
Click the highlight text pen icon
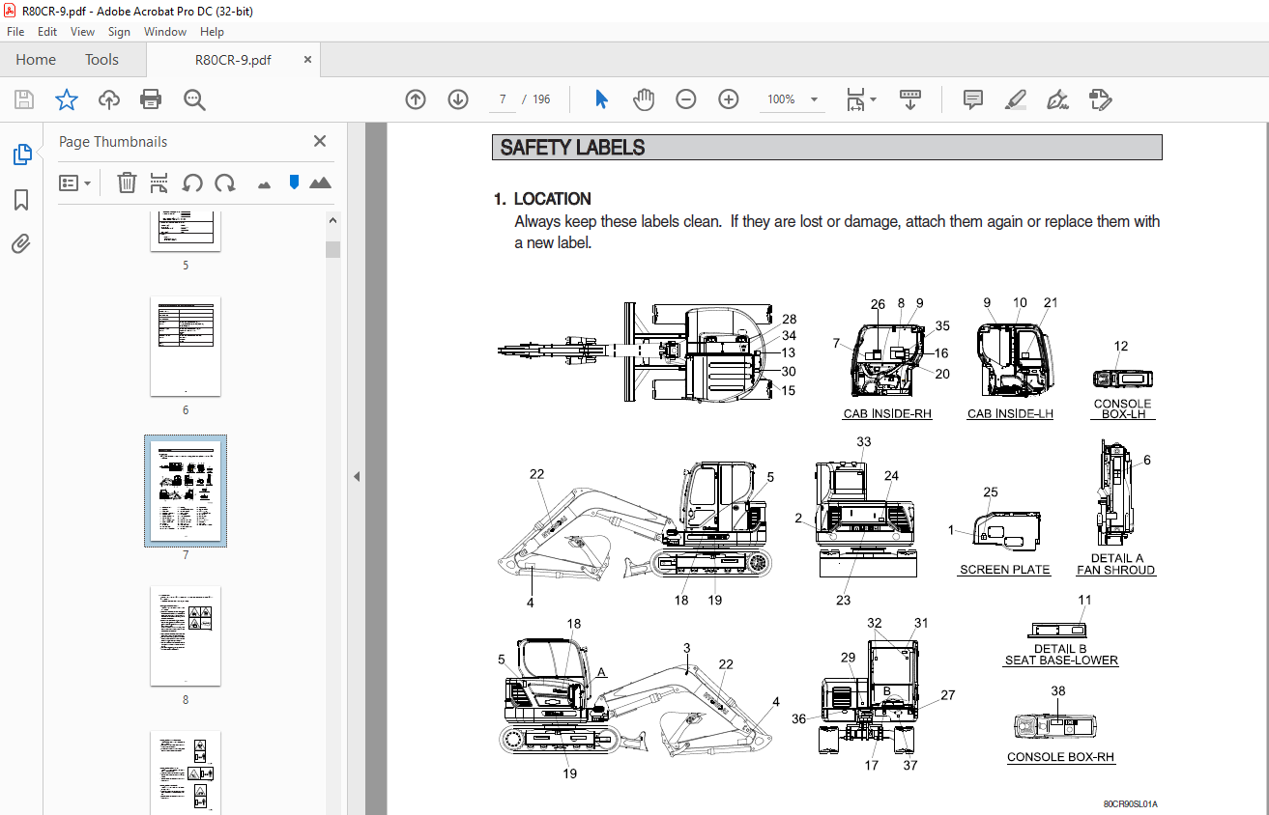pyautogui.click(x=1015, y=99)
